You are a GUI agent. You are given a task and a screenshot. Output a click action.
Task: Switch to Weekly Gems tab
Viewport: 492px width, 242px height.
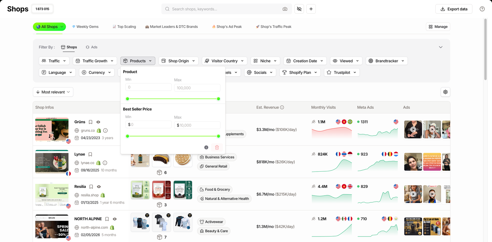click(85, 27)
